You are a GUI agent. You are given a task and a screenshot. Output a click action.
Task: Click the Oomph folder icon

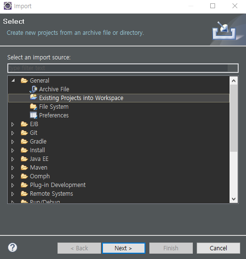24,176
